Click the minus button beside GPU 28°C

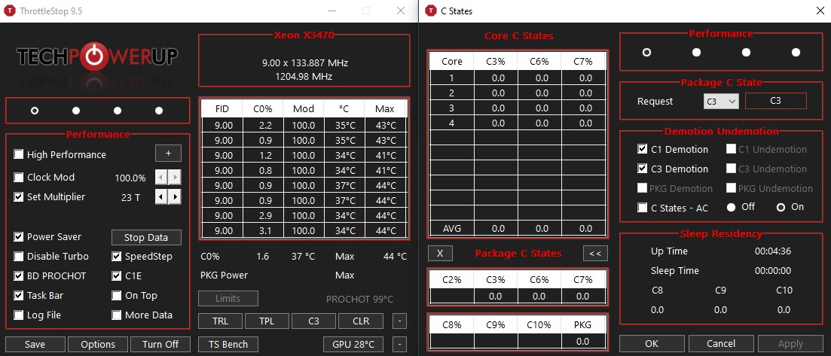399,344
